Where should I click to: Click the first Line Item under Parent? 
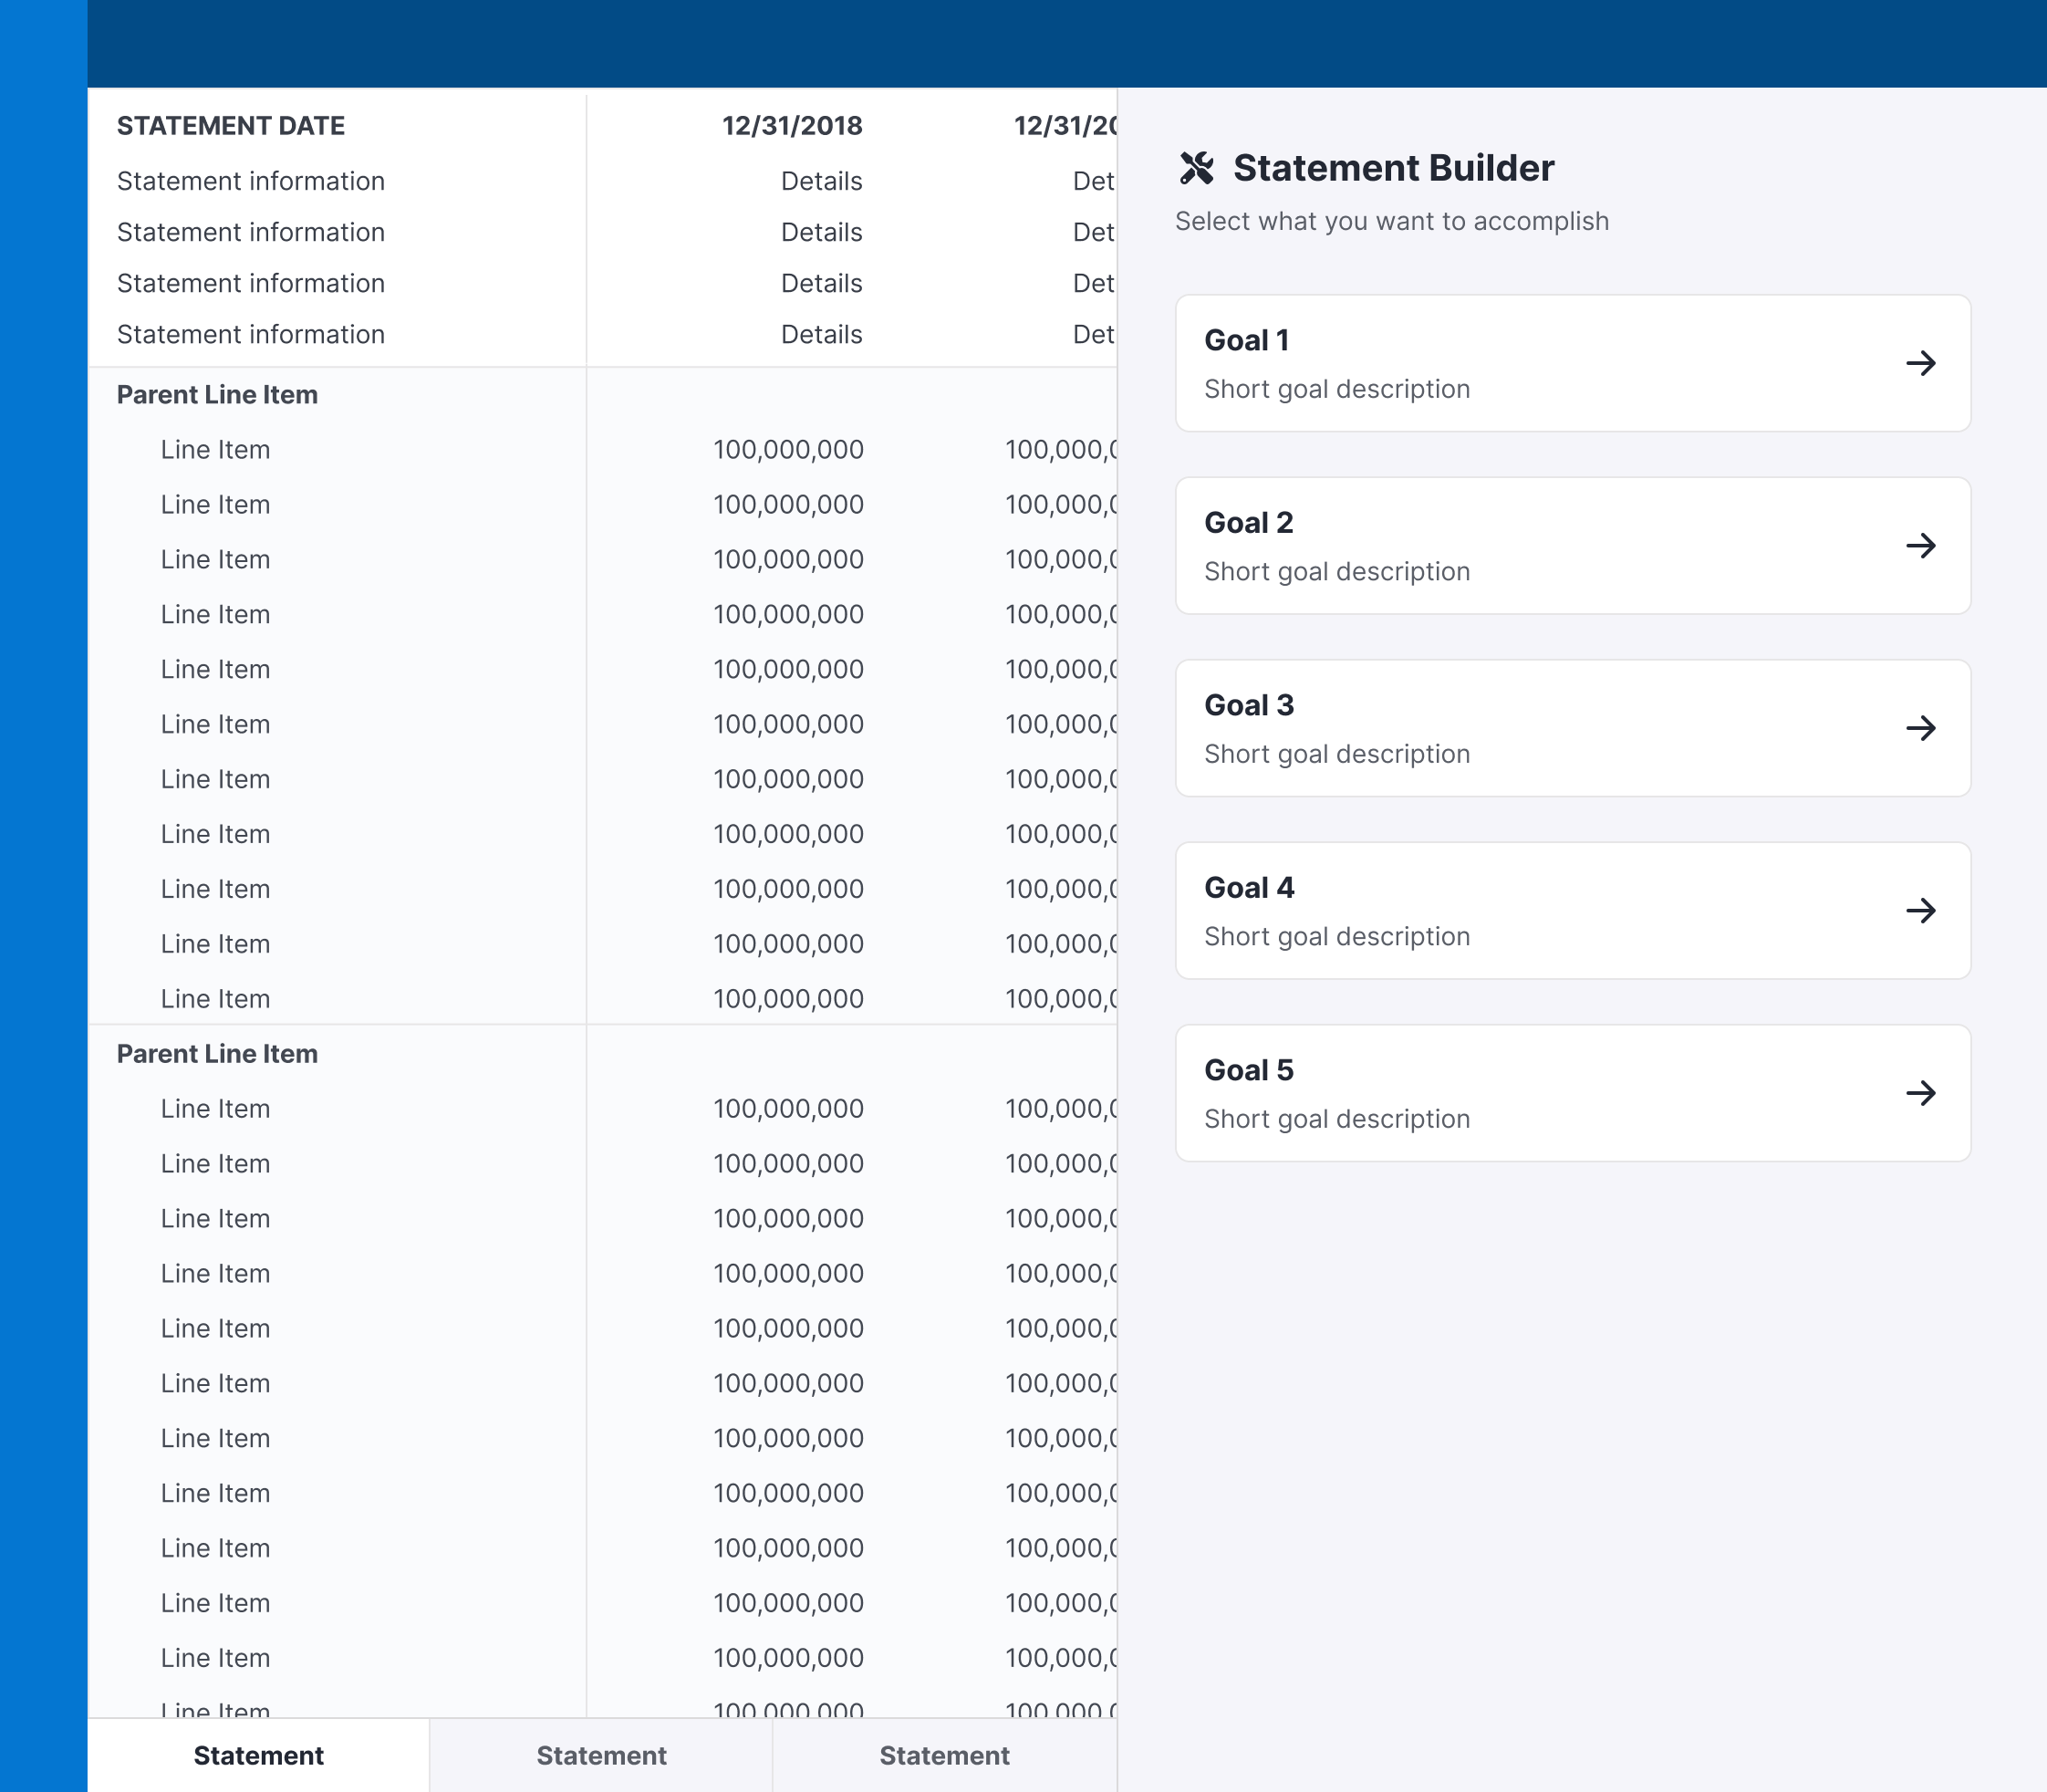pos(215,450)
